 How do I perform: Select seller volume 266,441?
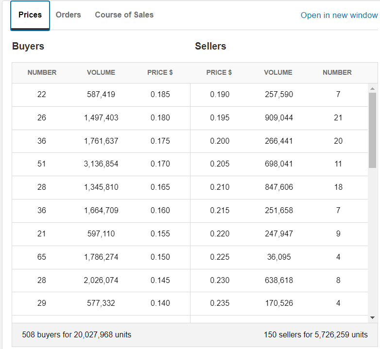[x=279, y=141]
